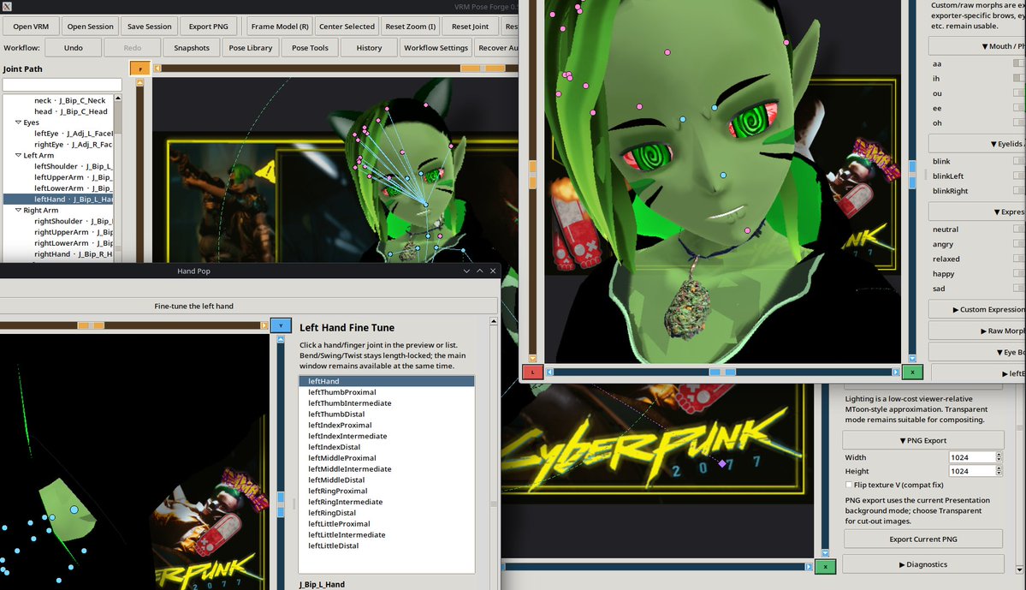
Task: Collapse the Eyes group in Joint Path tree
Action: tap(18, 122)
